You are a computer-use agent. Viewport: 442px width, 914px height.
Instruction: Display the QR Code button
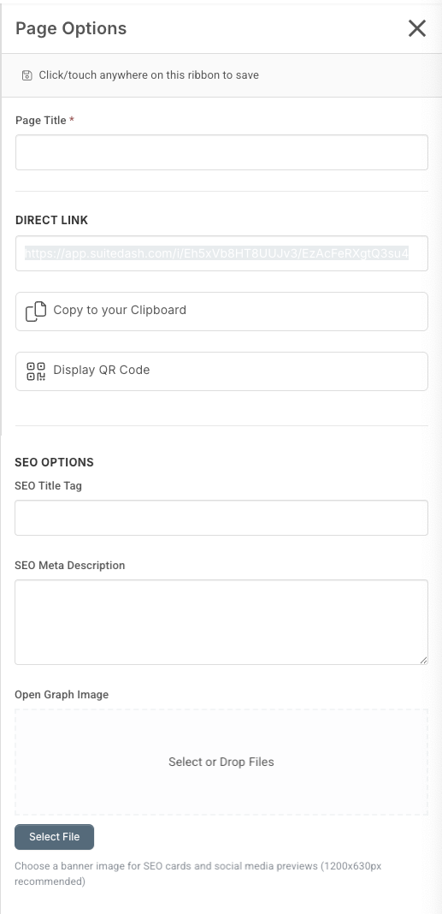click(222, 371)
